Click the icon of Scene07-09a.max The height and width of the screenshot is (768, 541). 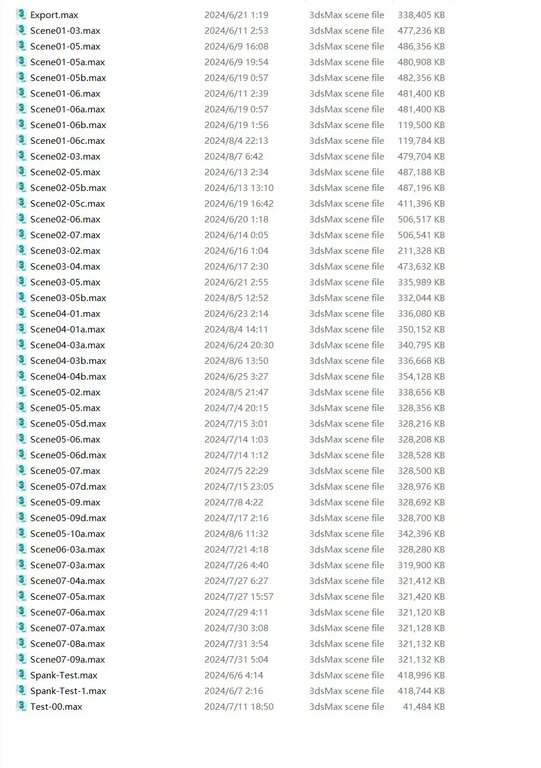click(x=22, y=659)
